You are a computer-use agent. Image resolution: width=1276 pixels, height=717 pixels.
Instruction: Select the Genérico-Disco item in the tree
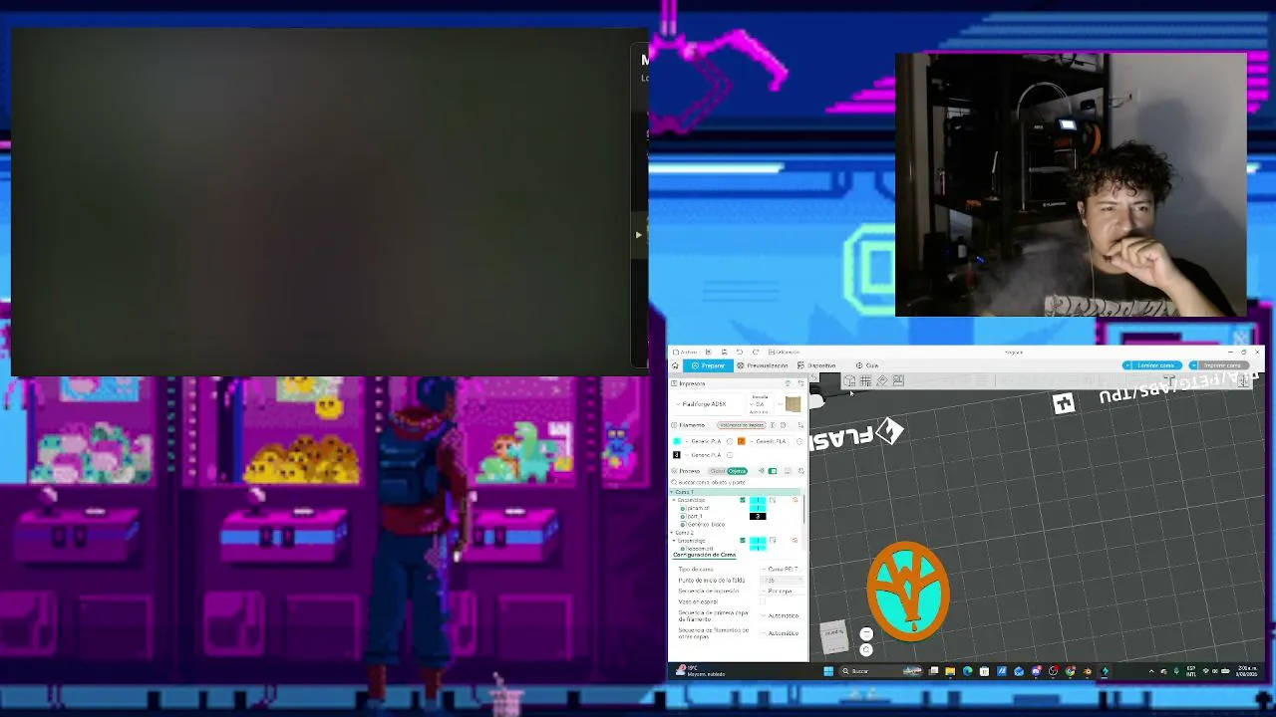(x=703, y=524)
